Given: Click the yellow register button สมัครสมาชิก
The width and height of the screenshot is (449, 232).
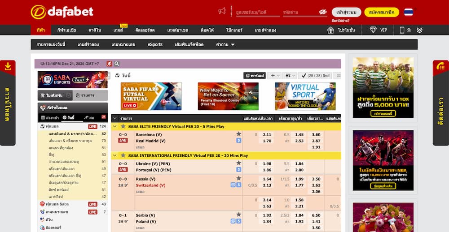Looking at the screenshot, I should tap(382, 12).
